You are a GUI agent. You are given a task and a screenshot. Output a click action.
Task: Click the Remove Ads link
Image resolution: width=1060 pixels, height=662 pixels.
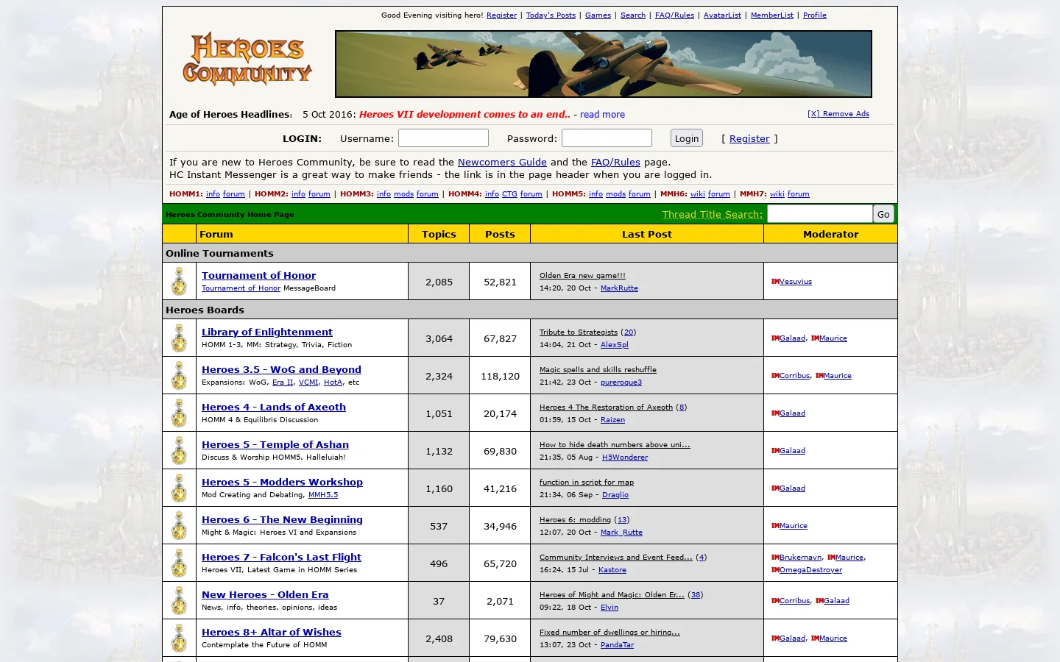click(x=838, y=114)
